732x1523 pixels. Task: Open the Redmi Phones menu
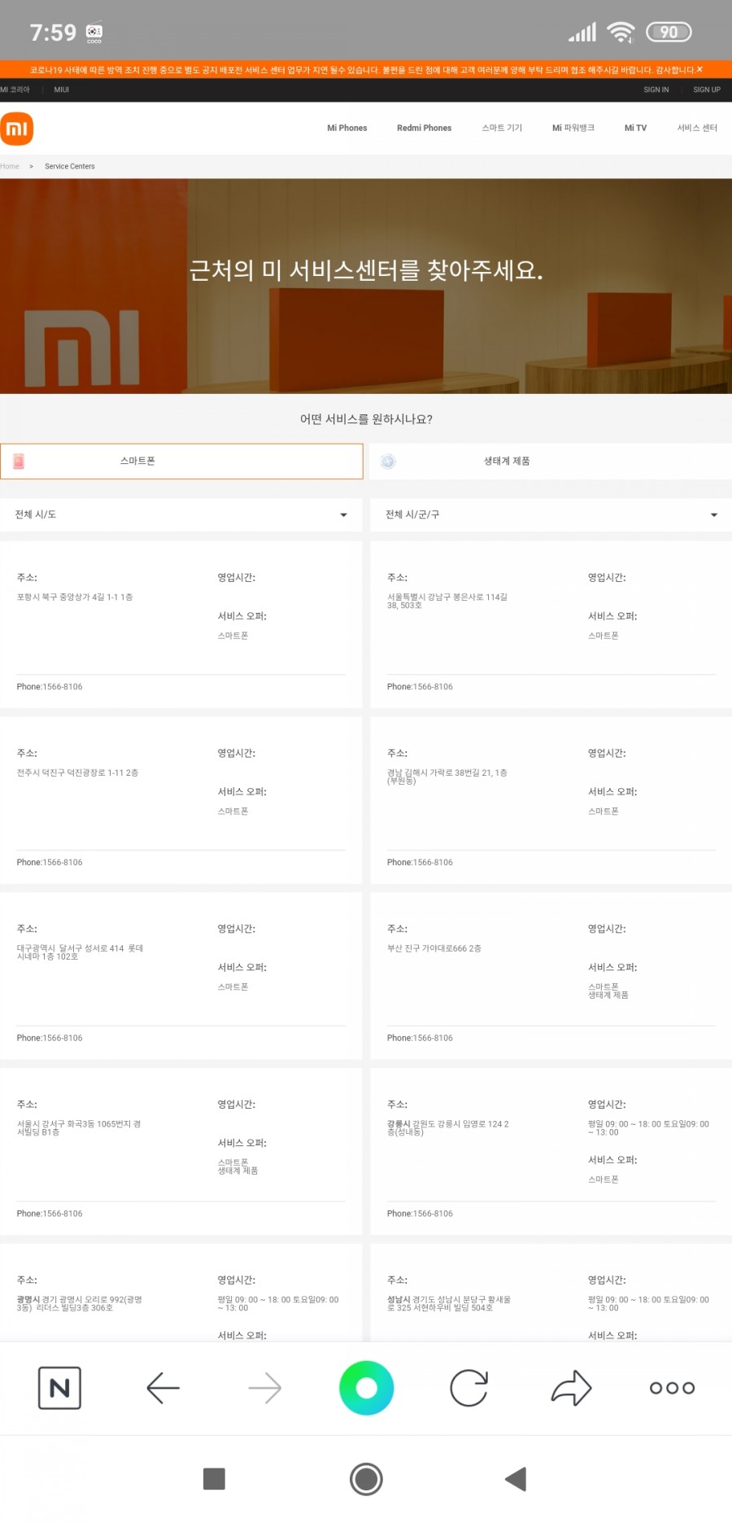pos(424,128)
